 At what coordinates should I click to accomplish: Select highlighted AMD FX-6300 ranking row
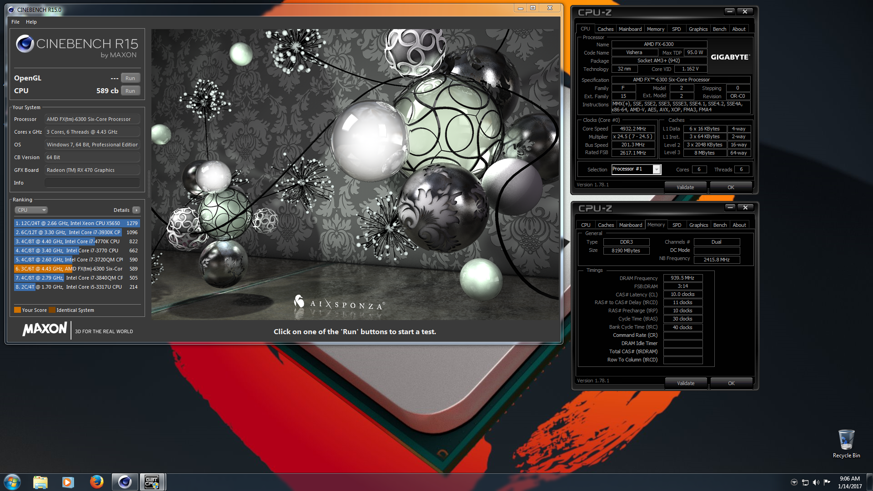[x=77, y=269]
